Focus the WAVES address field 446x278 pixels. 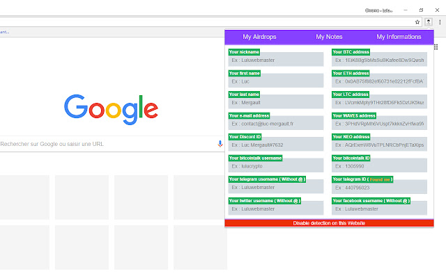[379, 124]
